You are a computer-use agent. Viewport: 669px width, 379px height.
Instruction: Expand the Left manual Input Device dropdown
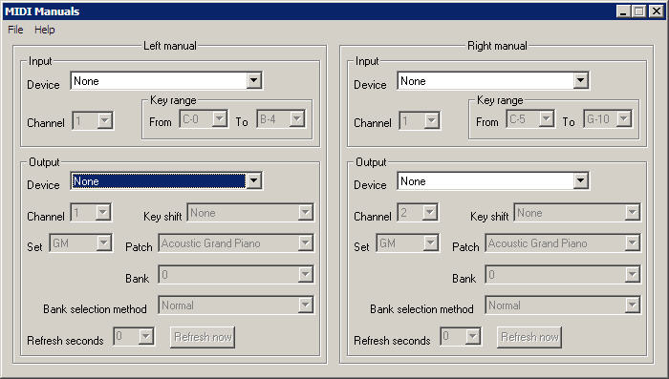click(166, 80)
